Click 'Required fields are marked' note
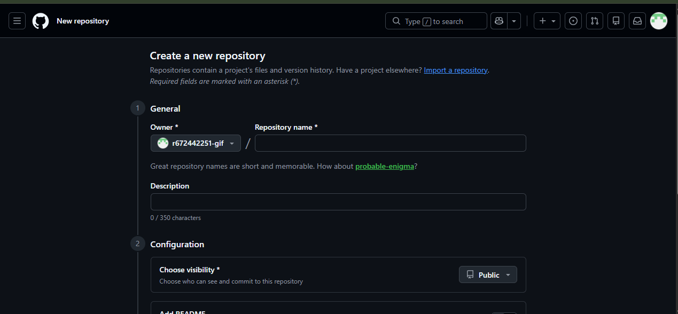 point(224,81)
